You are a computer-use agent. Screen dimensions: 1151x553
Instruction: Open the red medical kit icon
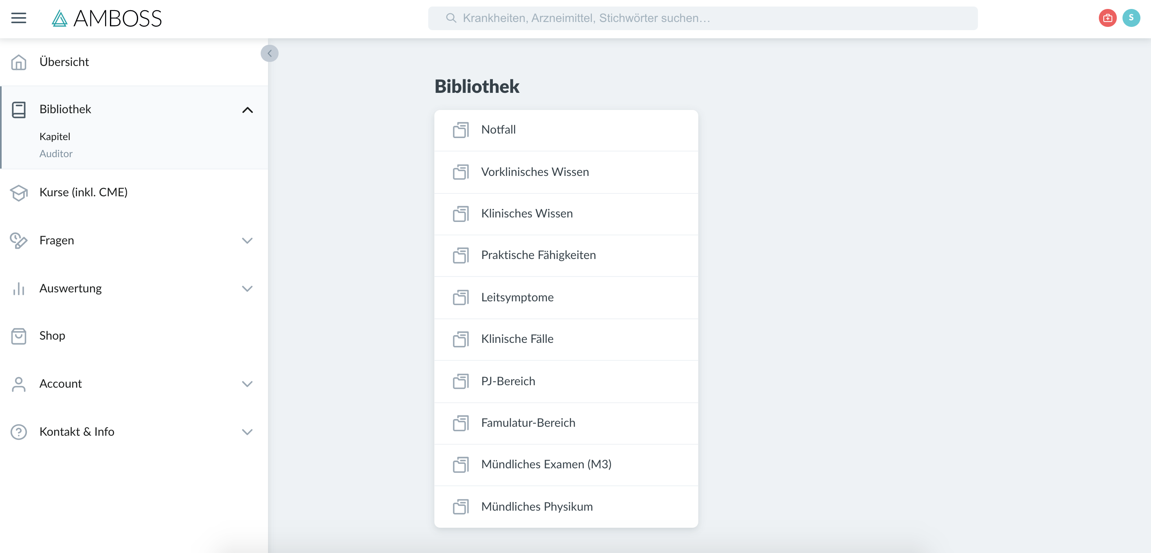coord(1107,18)
